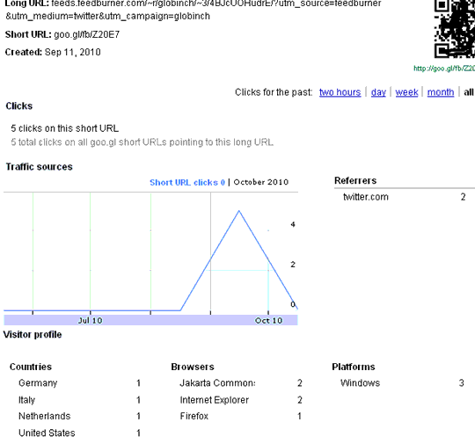Image resolution: width=475 pixels, height=444 pixels.
Task: Select the twitter.com referrer row
Action: tap(405, 197)
